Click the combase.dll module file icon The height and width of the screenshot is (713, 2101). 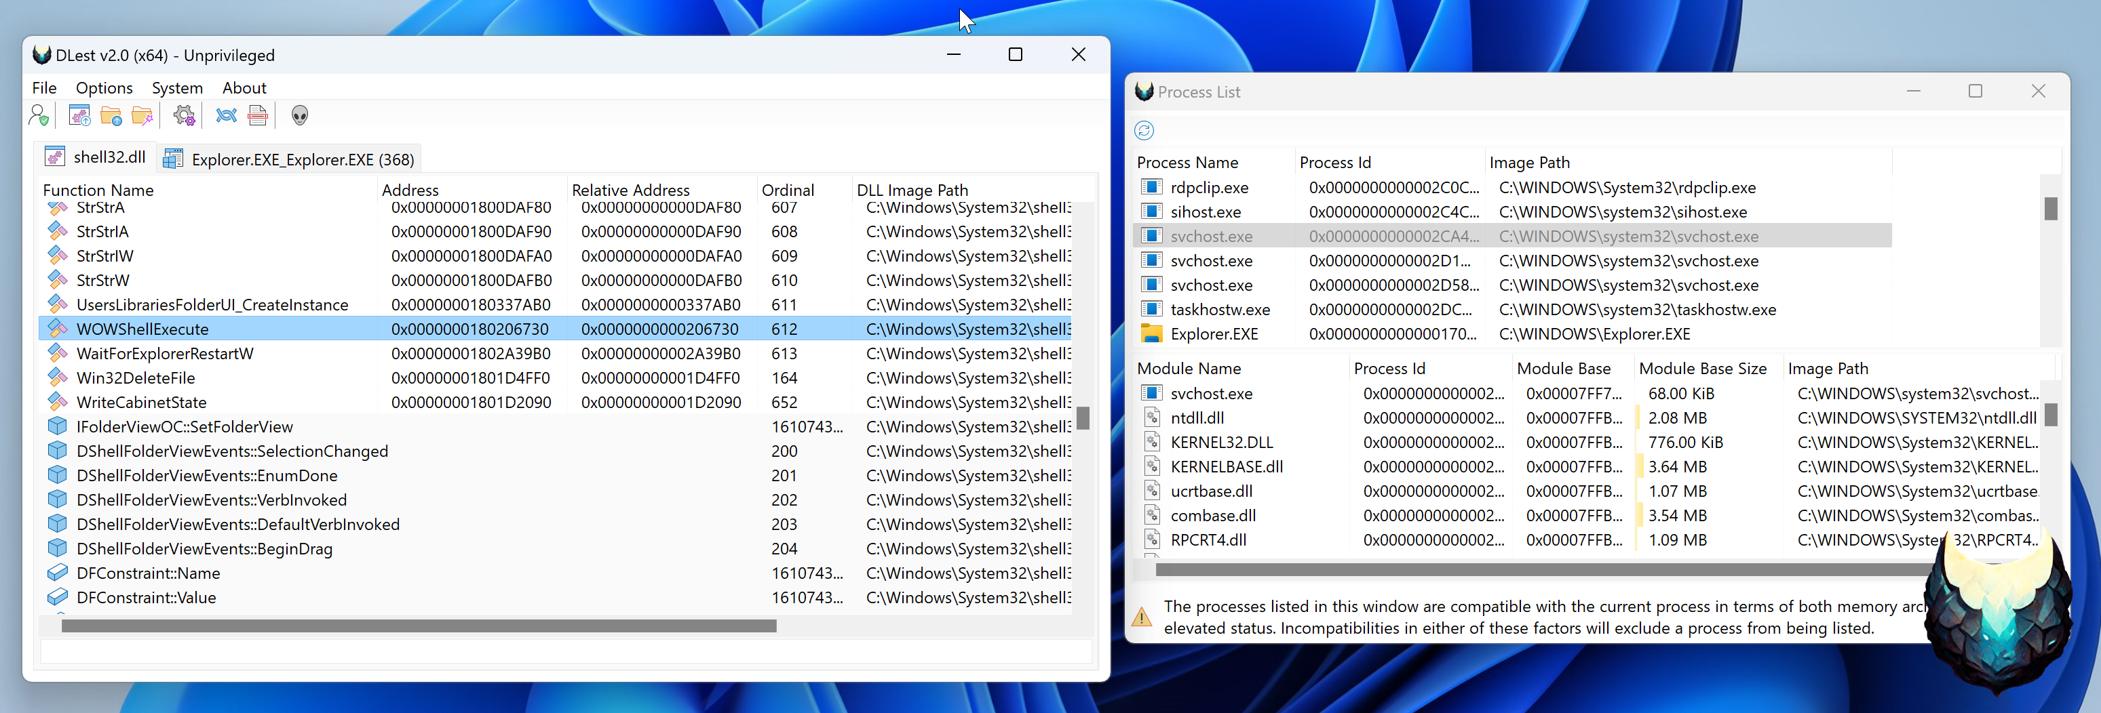pos(1152,515)
